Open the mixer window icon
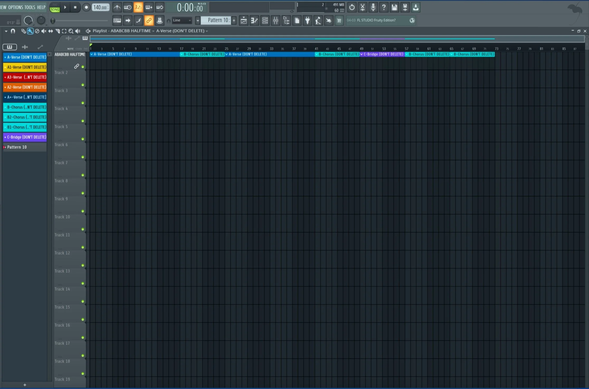This screenshot has width=589, height=389. point(275,20)
